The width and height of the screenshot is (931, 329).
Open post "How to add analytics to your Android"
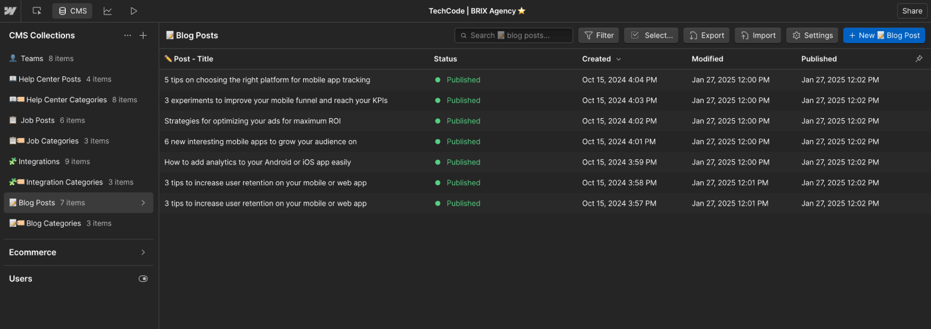click(258, 162)
